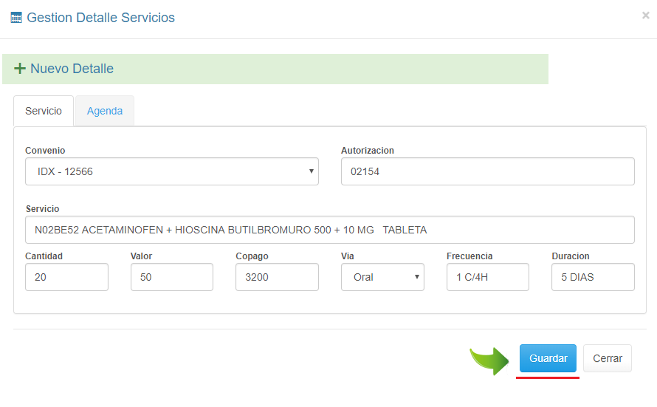Viewport: 657px width, 407px height.
Task: Click the green plus icon beside Nuevo Detalle
Action: (20, 69)
